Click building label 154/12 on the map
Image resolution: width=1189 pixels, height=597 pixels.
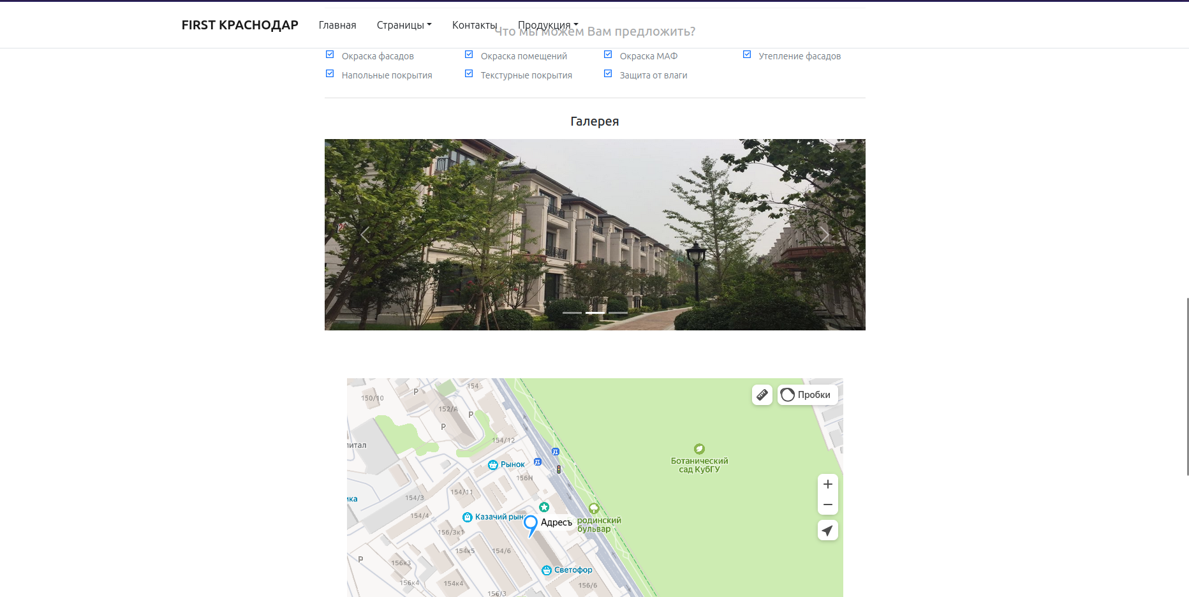coord(503,440)
